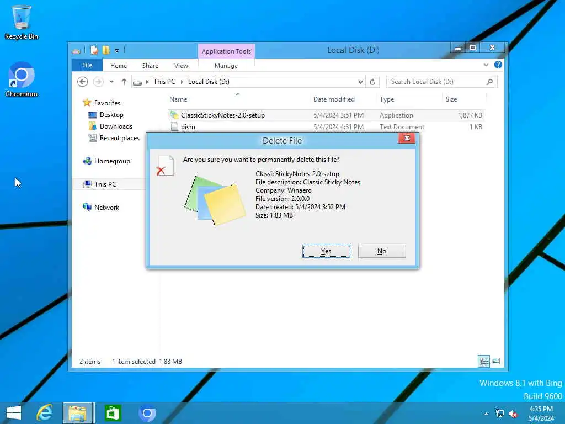The image size is (565, 424).
Task: Open the Windows Start button
Action: tap(14, 413)
